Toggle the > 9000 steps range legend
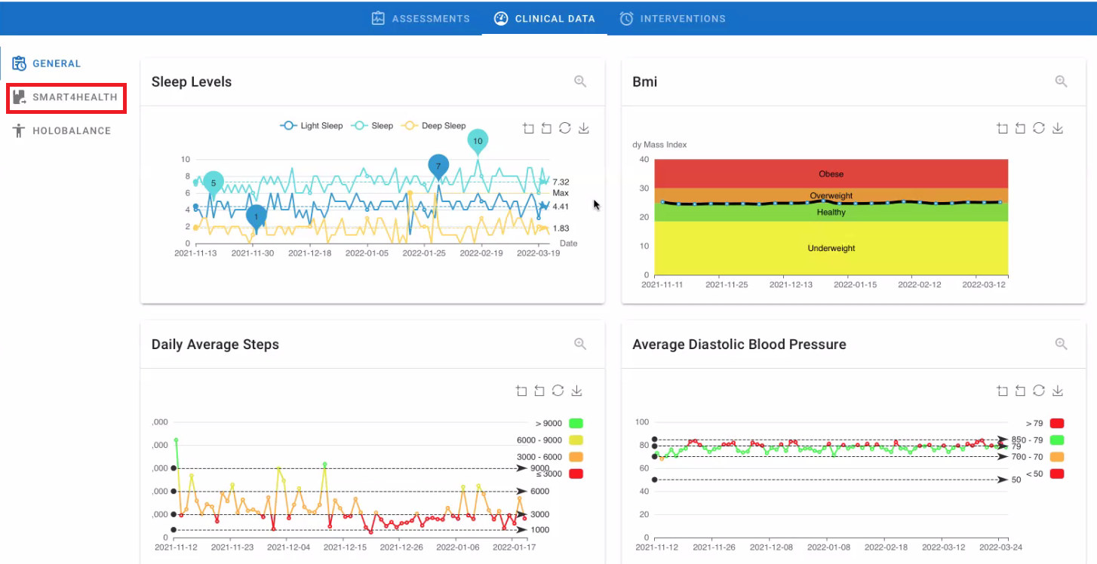 (x=560, y=424)
